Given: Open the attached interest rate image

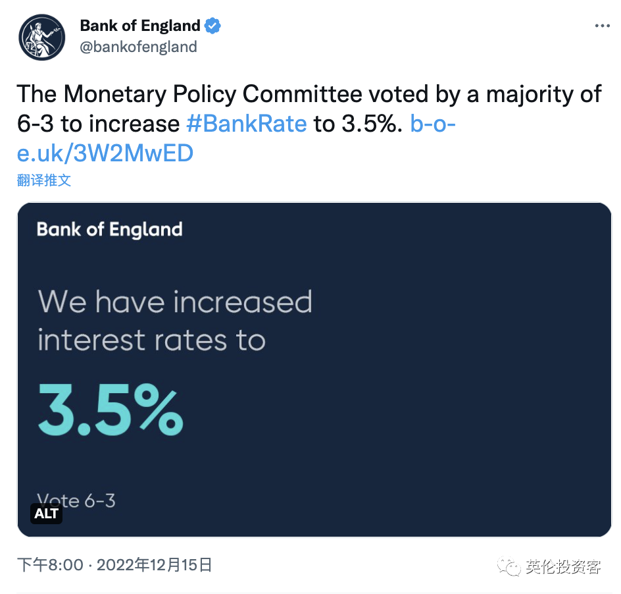Looking at the screenshot, I should 314,369.
